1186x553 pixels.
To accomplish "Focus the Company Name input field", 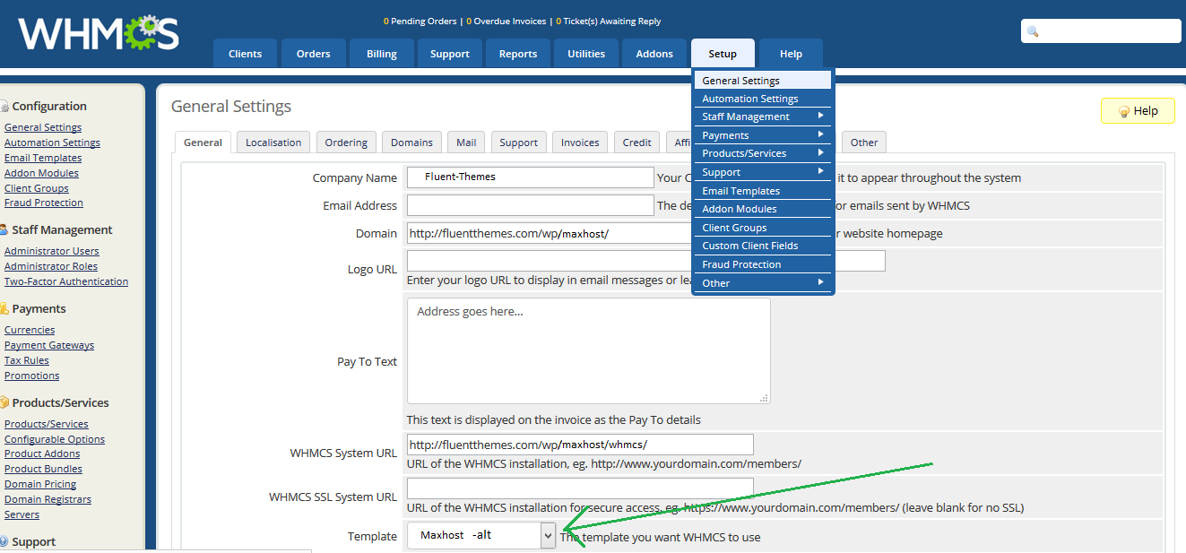I will [x=531, y=177].
